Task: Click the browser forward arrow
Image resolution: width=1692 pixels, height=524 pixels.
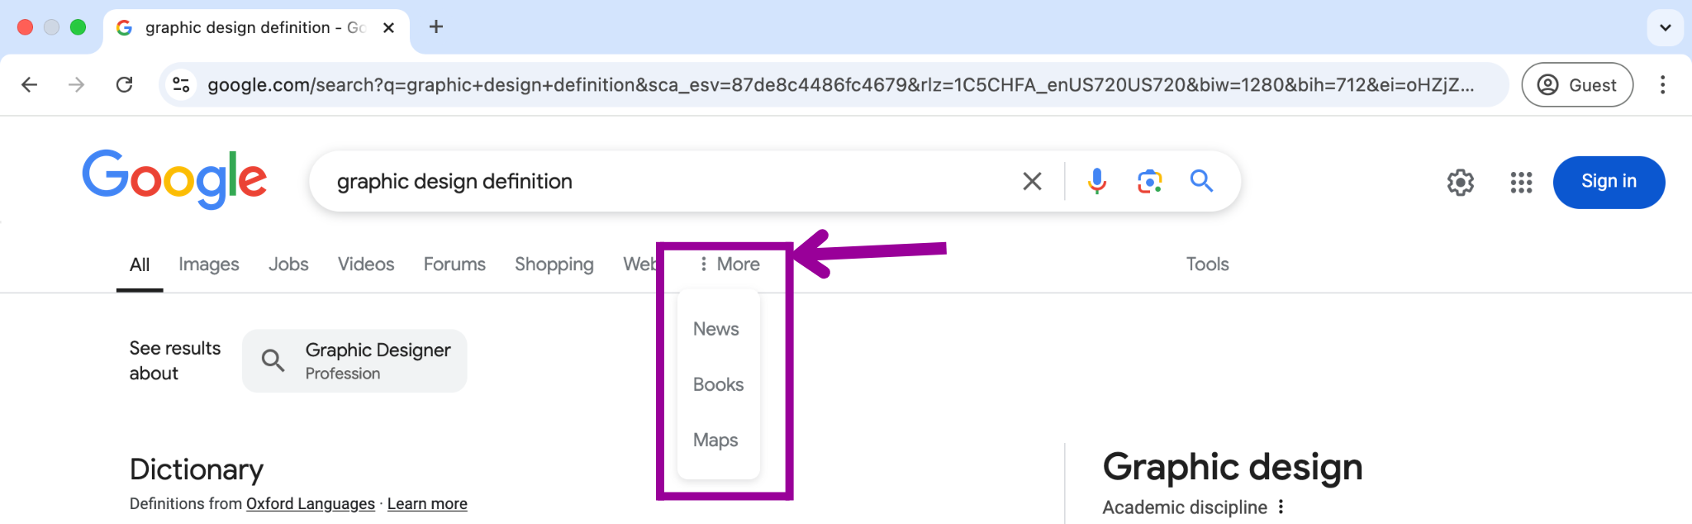Action: point(77,84)
